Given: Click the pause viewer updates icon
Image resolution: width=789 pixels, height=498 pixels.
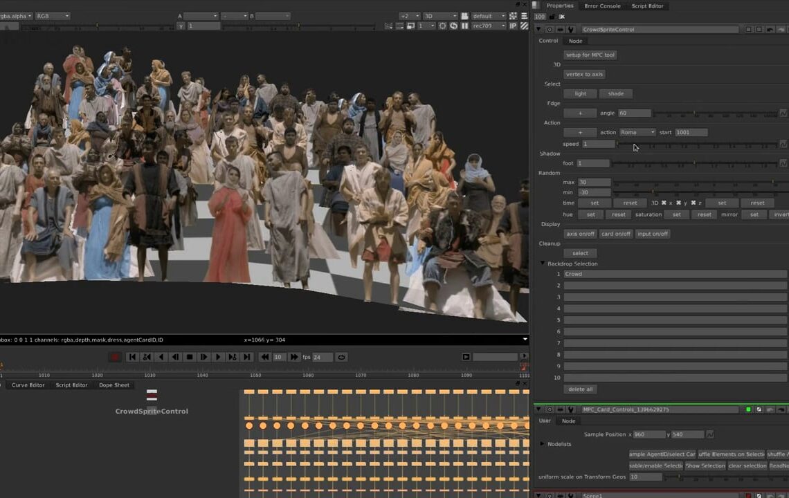Looking at the screenshot, I should point(464,26).
